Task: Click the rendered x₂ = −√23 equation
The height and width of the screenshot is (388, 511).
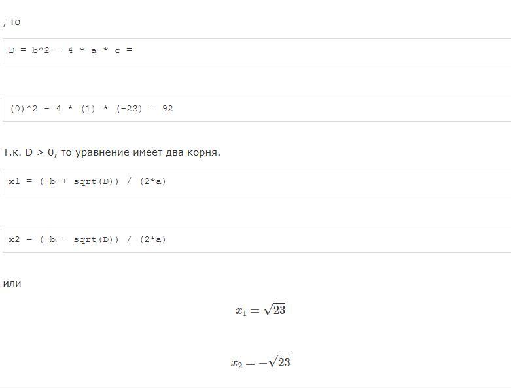Action: point(260,362)
